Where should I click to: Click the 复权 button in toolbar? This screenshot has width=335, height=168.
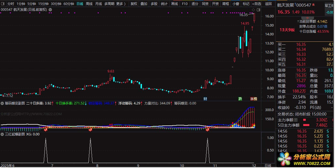[134, 4]
